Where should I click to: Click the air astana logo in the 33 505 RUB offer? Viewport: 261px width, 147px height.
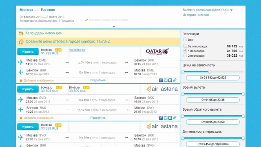(x=162, y=89)
